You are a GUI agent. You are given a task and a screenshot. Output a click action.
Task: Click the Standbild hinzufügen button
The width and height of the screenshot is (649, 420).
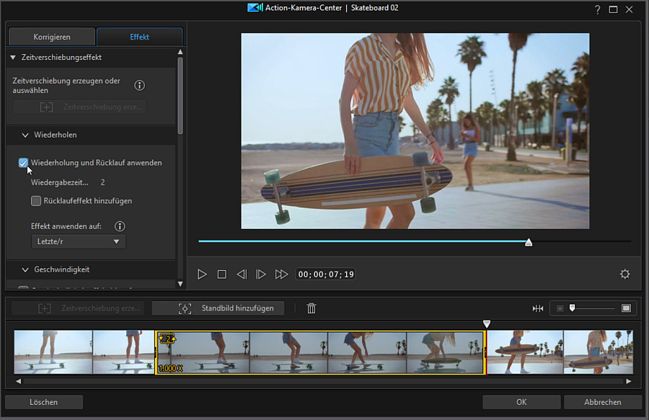point(218,308)
